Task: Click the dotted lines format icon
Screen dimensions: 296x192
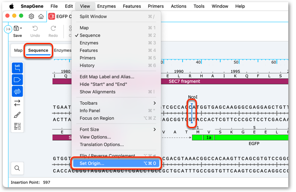Action: click(17, 126)
